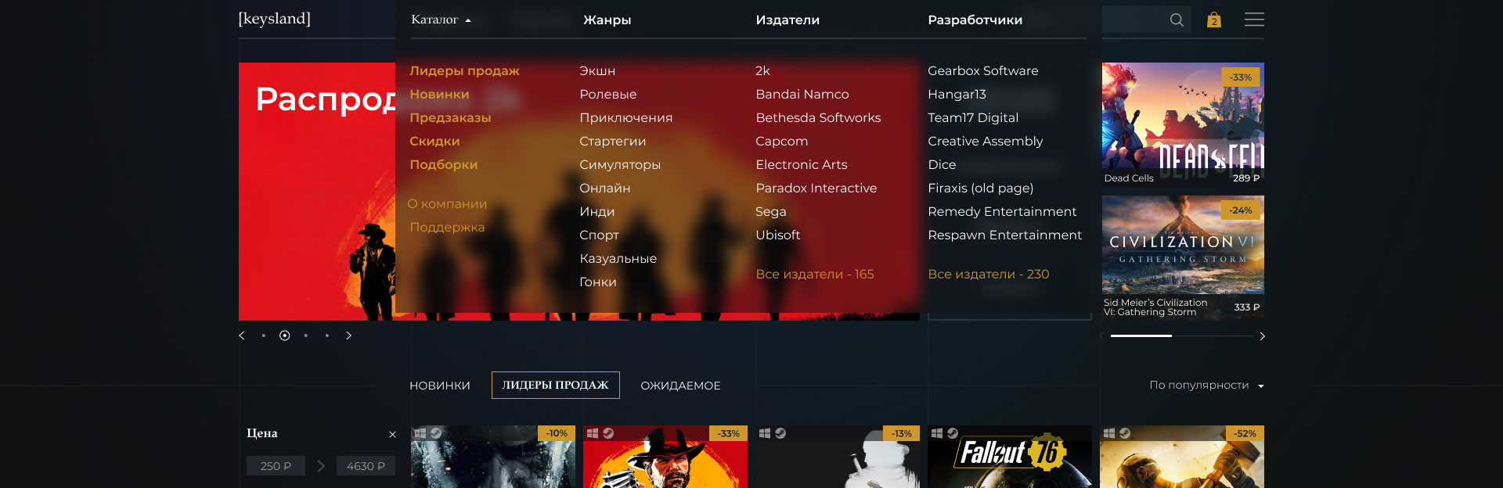Select publisher Capcom
1503x488 pixels.
pyautogui.click(x=781, y=141)
